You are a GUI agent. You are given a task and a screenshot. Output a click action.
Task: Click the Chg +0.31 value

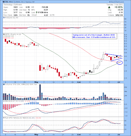[120, 10]
